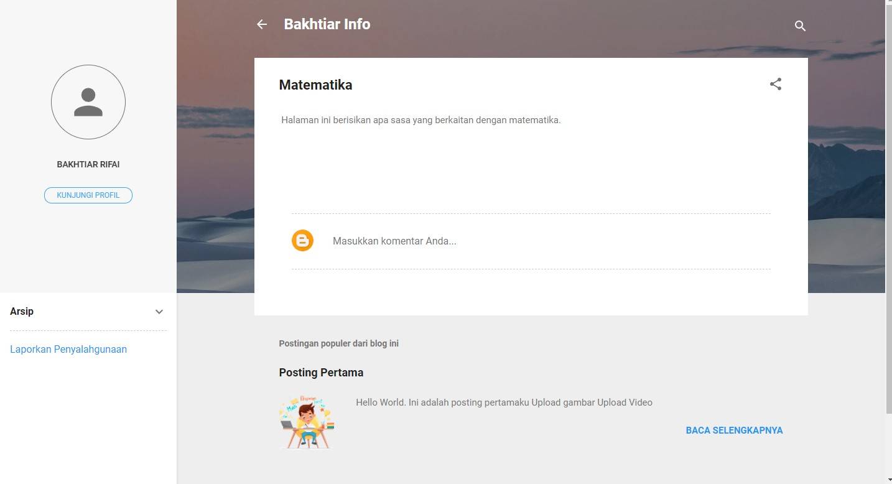This screenshot has height=484, width=892.
Task: Open the Posting Pertama post title
Action: [x=321, y=373]
